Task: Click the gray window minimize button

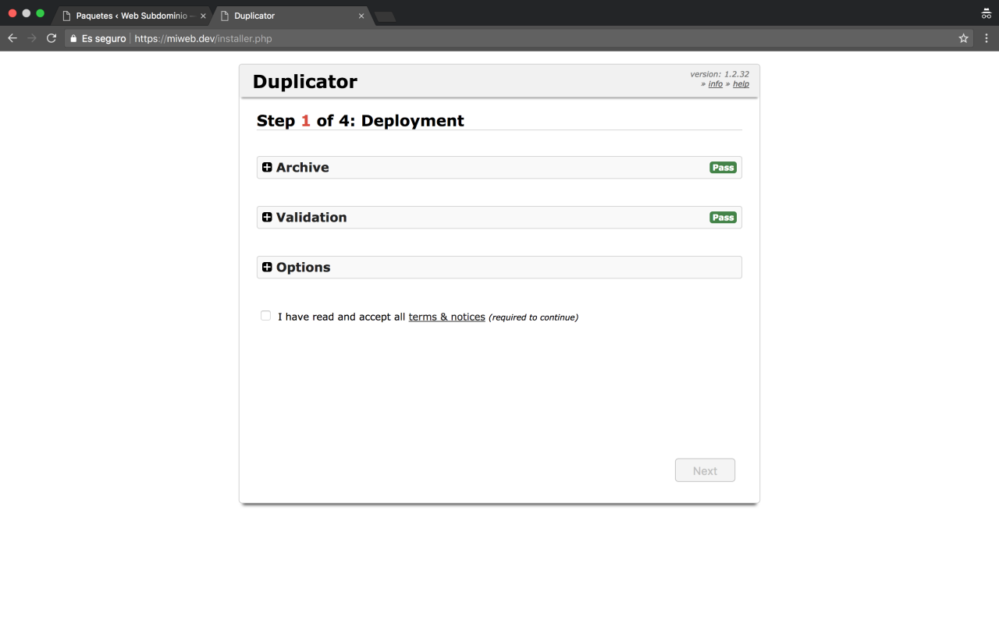Action: tap(27, 13)
